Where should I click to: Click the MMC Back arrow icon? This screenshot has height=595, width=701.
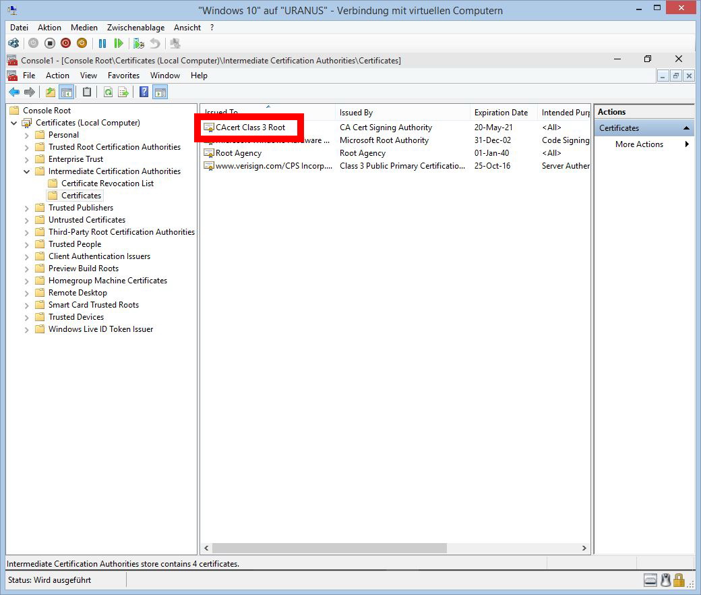(14, 92)
